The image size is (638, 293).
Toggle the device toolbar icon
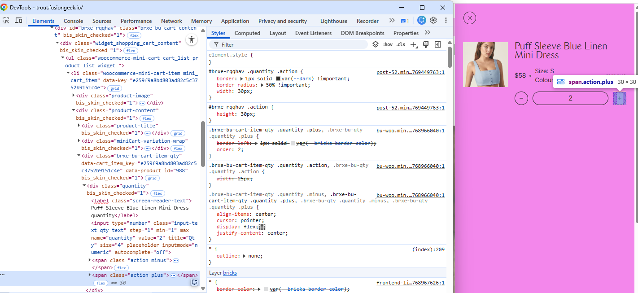(18, 21)
